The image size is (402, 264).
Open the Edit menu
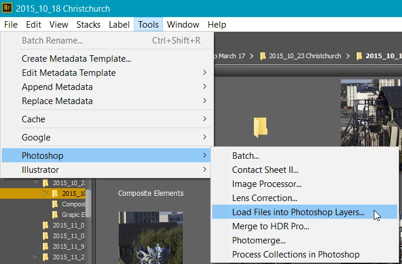33,25
